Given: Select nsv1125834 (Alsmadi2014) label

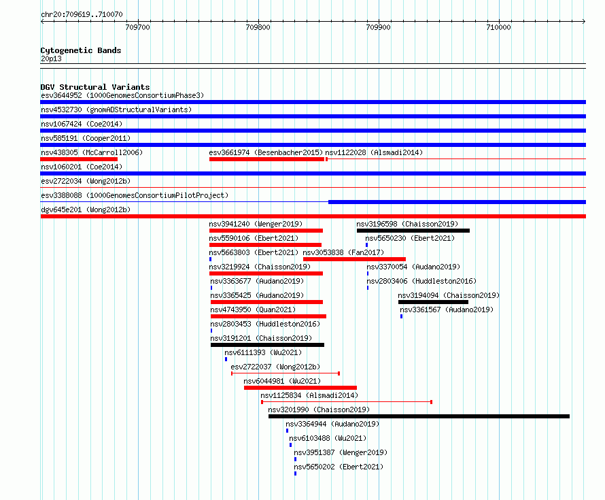Looking at the screenshot, I should tap(309, 395).
